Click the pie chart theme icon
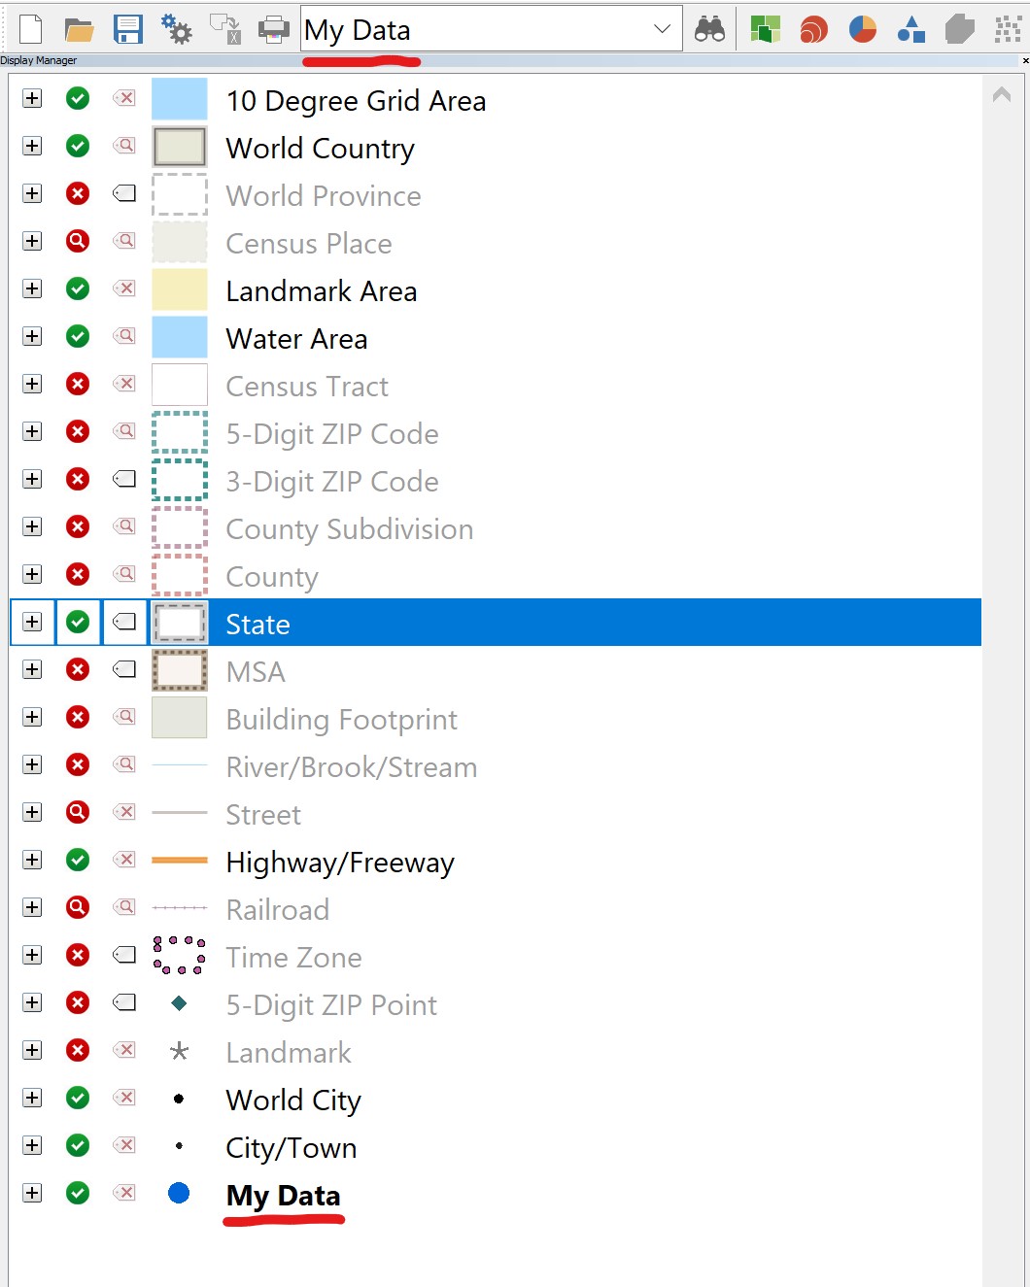The image size is (1030, 1287). 863,29
